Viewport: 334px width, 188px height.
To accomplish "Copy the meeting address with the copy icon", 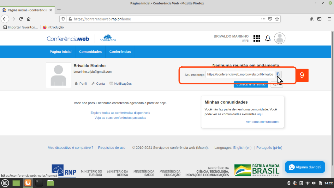I will click(x=278, y=74).
